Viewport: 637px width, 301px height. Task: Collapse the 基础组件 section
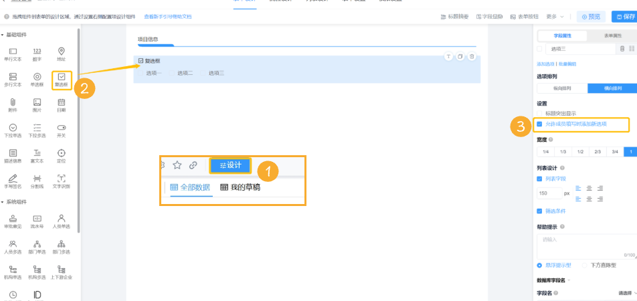pyautogui.click(x=3, y=35)
